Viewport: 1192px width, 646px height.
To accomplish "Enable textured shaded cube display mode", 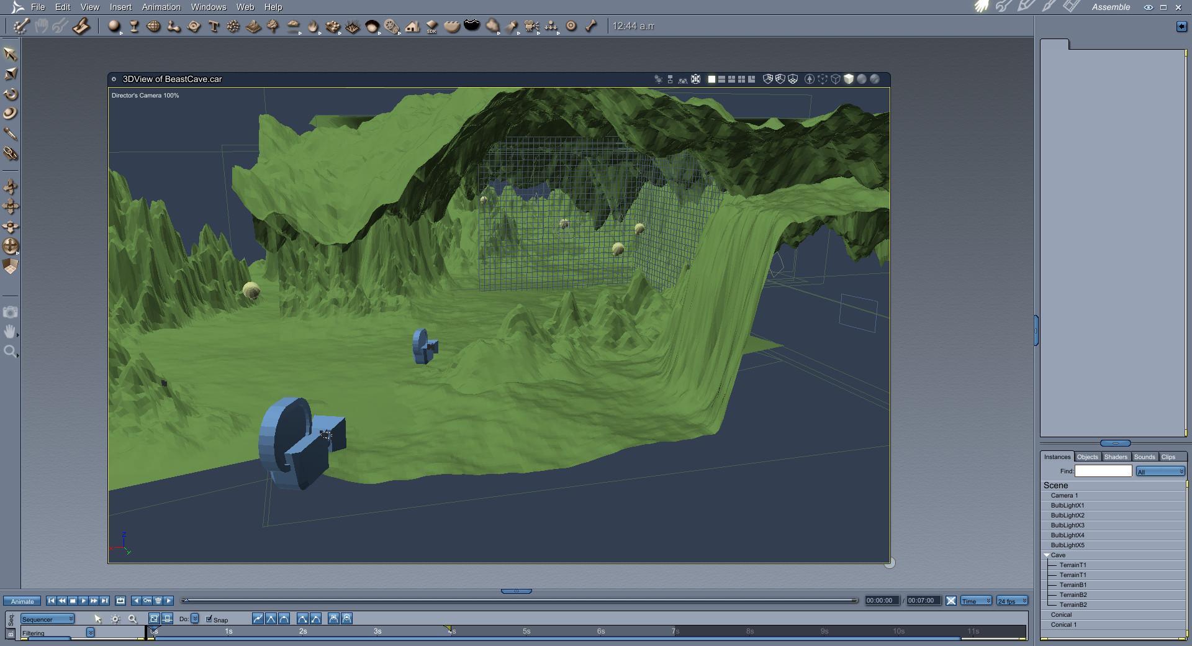I will (x=849, y=79).
